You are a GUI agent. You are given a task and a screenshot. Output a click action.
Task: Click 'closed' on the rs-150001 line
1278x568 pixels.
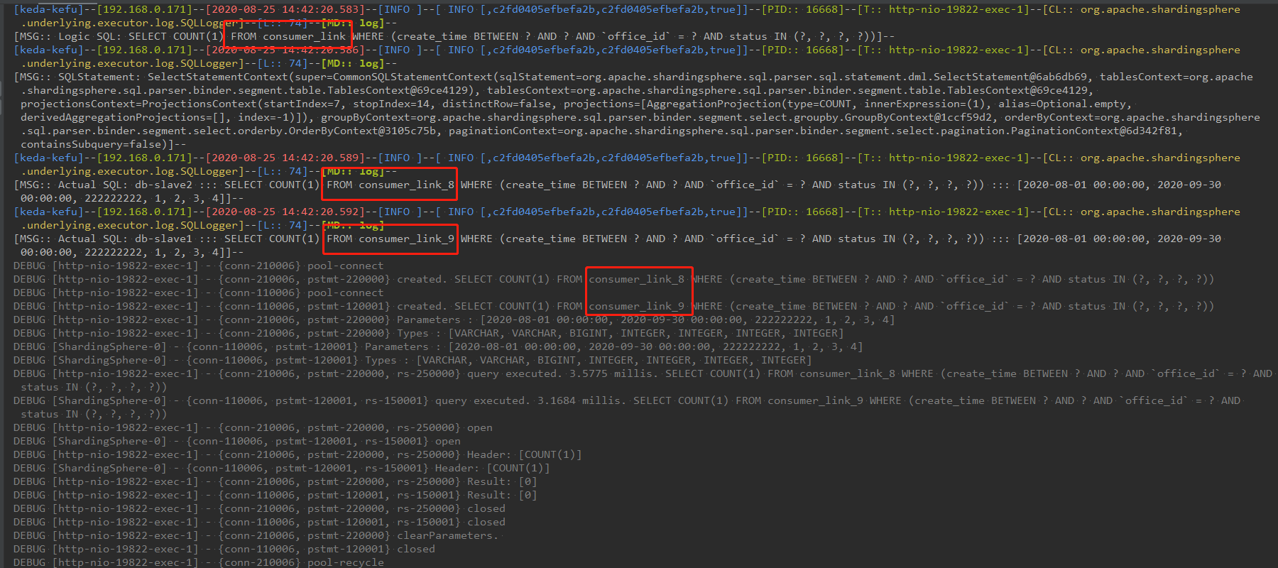486,522
